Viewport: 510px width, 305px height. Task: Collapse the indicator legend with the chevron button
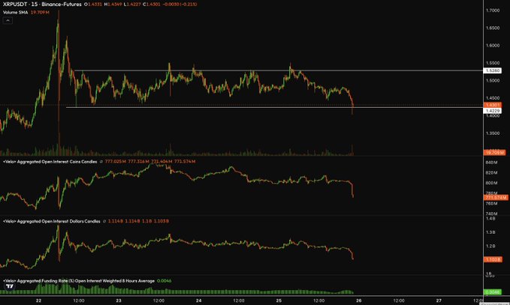point(8,20)
